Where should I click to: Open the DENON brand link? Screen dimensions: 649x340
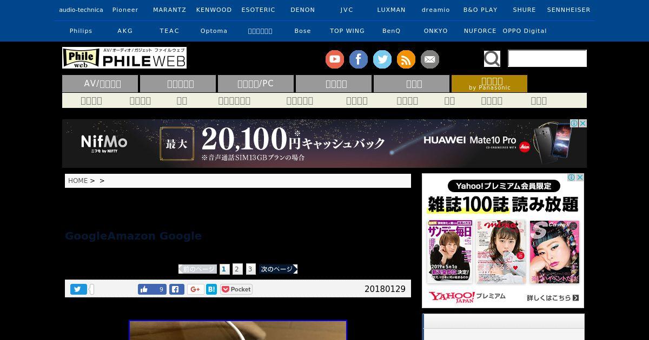tap(303, 10)
